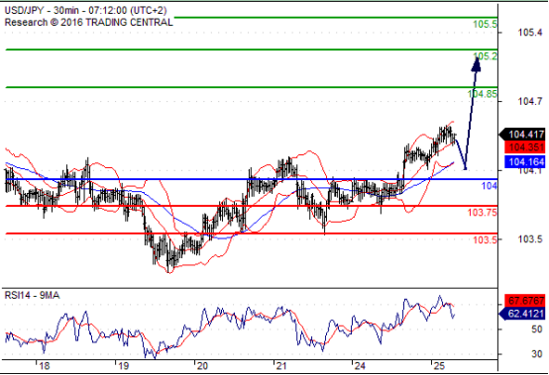Click the blue 62.4121 RSI value tag
The image size is (549, 375).
pyautogui.click(x=522, y=314)
